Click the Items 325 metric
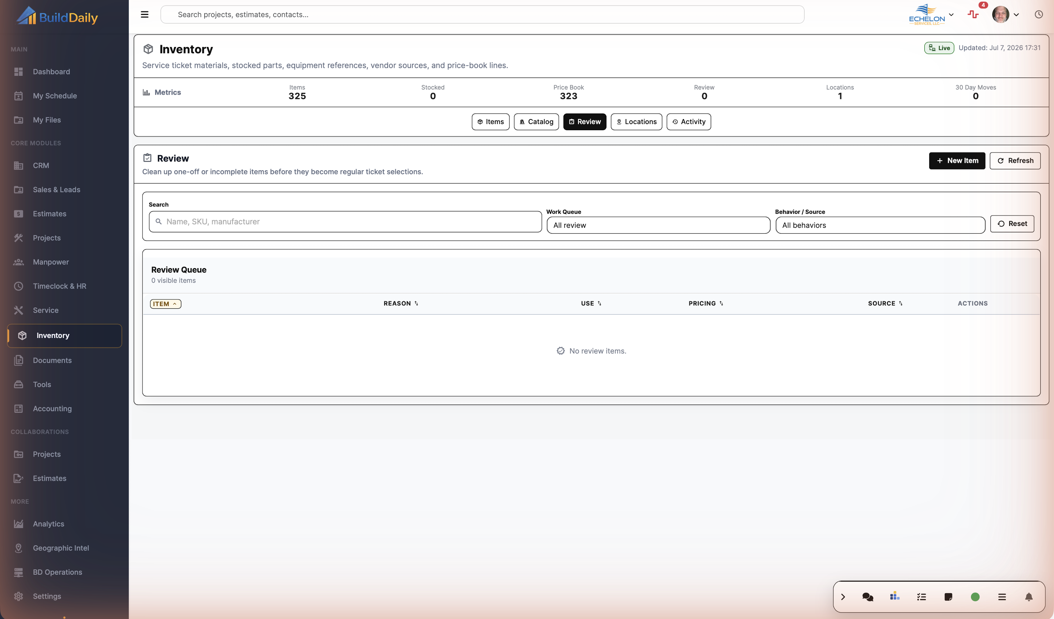This screenshot has height=619, width=1054. (297, 93)
